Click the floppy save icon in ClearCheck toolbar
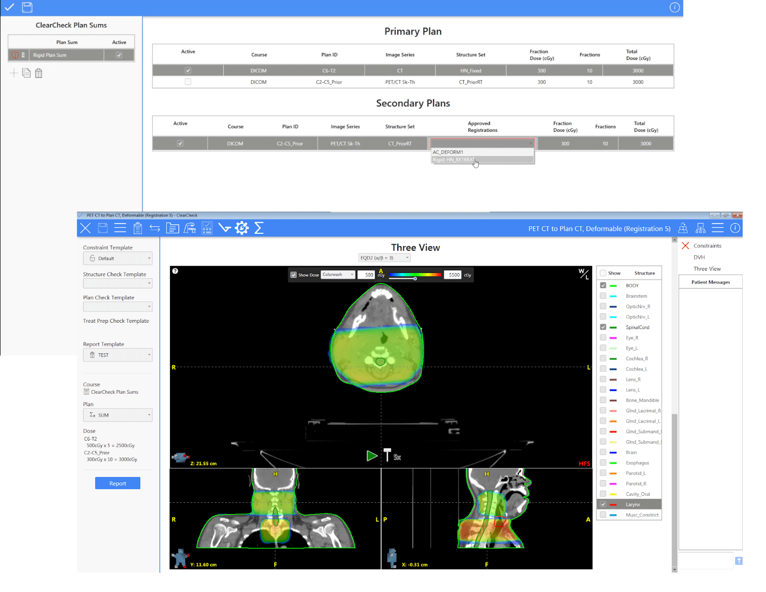The width and height of the screenshot is (766, 592). pyautogui.click(x=103, y=228)
